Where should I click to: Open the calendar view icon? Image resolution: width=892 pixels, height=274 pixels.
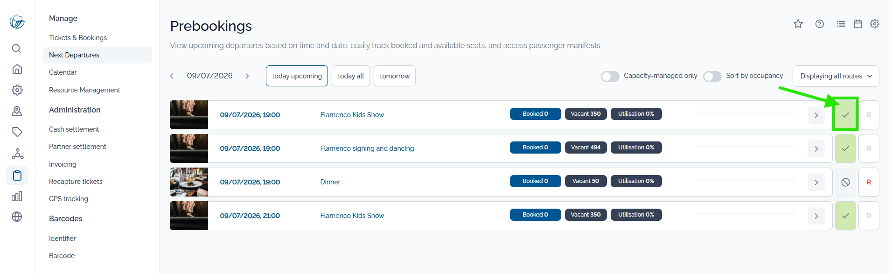coord(858,24)
